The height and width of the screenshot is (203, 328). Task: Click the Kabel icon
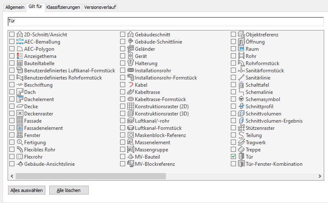click(131, 85)
